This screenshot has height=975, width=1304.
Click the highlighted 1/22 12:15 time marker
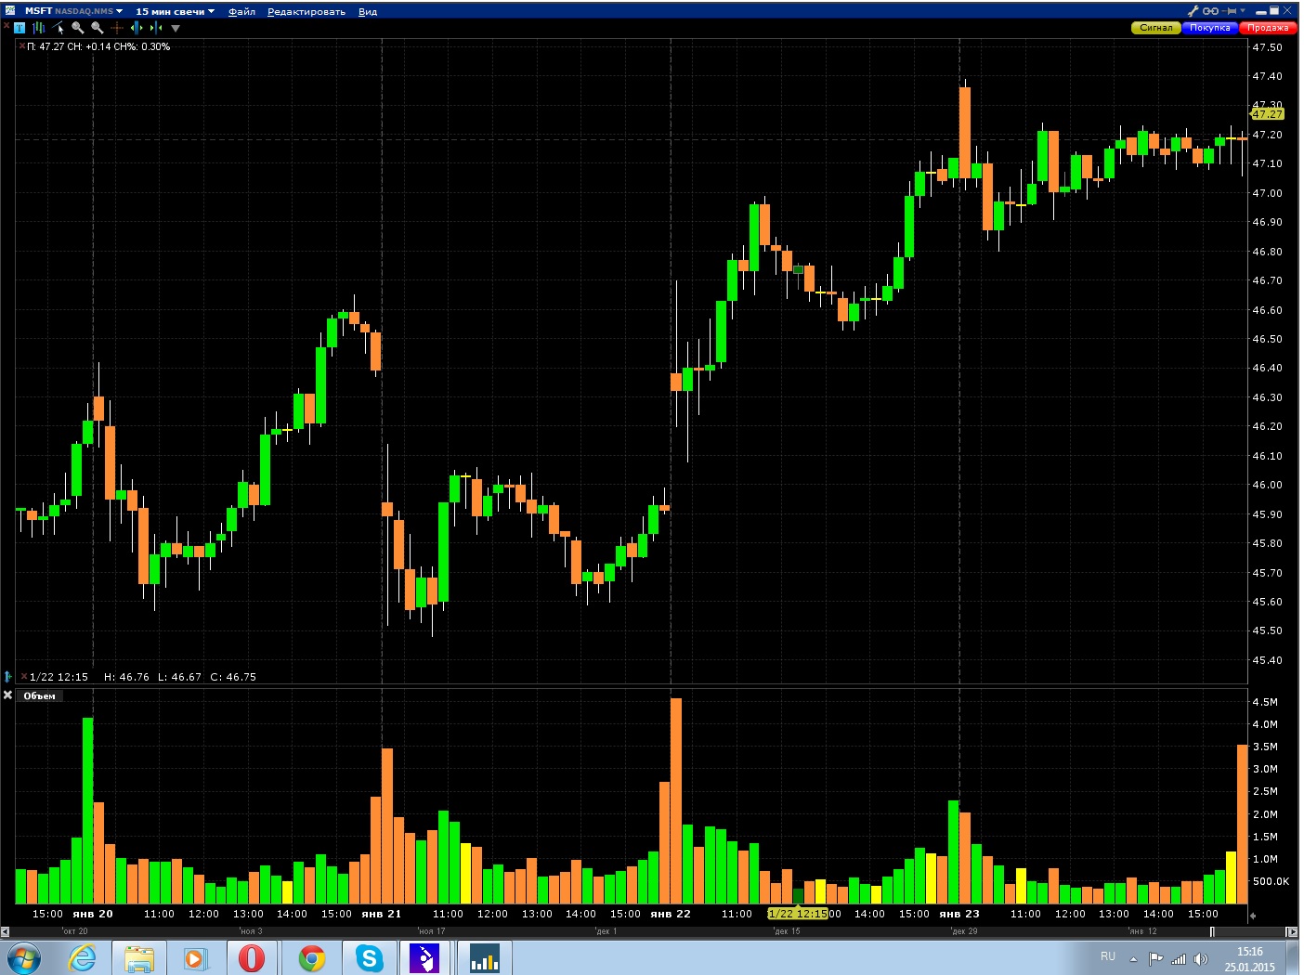799,914
